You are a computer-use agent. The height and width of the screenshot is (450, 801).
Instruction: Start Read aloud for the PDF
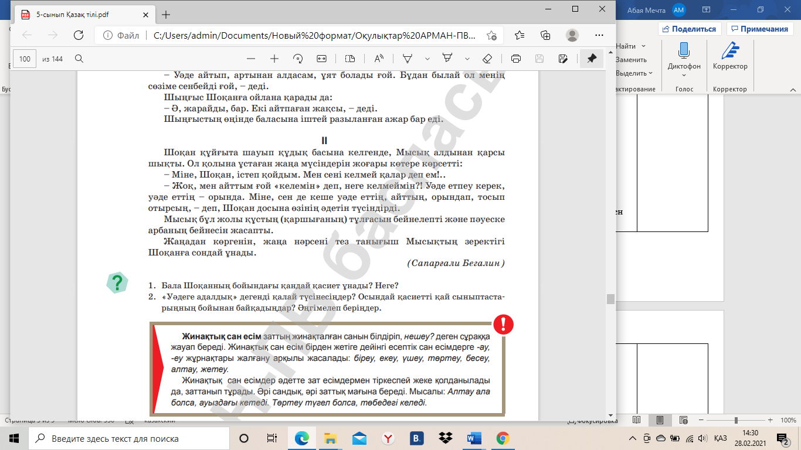tap(379, 59)
